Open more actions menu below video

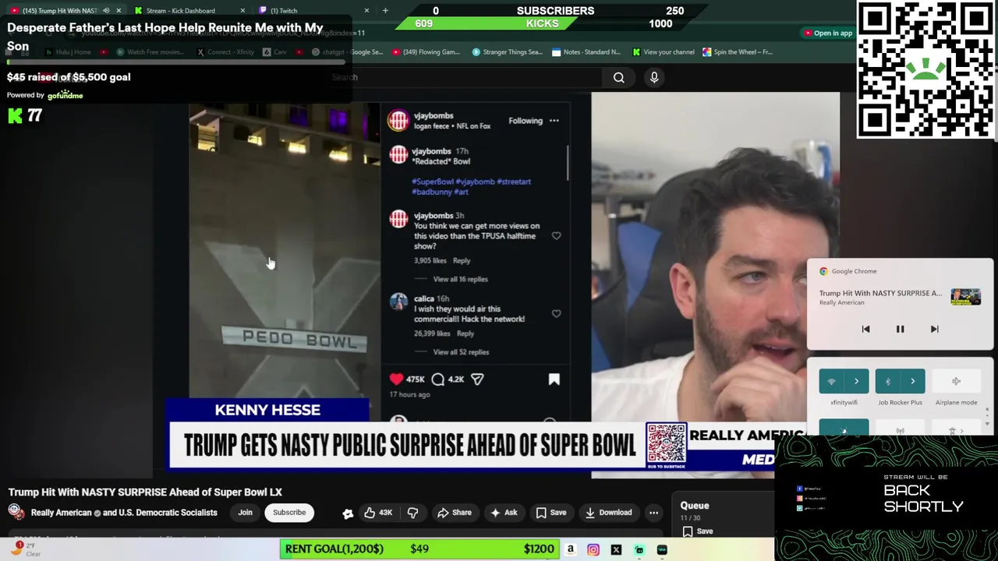point(653,513)
